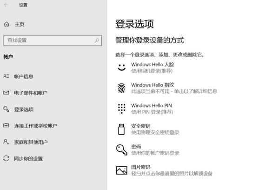Click the fingerprint icon
Image resolution: width=279 pixels, height=190 pixels.
click(x=122, y=88)
